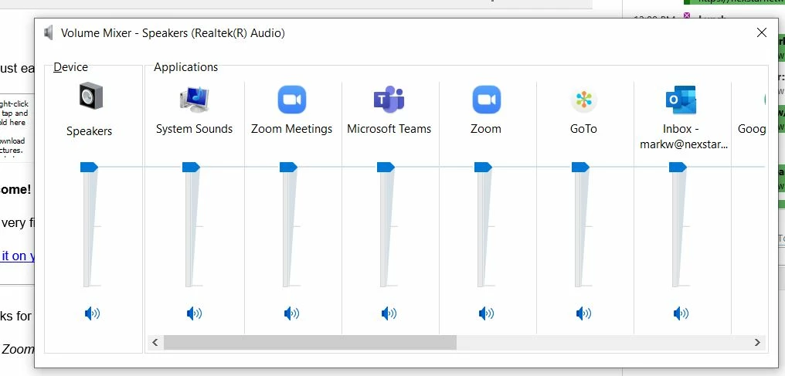The height and width of the screenshot is (376, 785).
Task: Click the System Sounds app icon
Action: (x=194, y=99)
